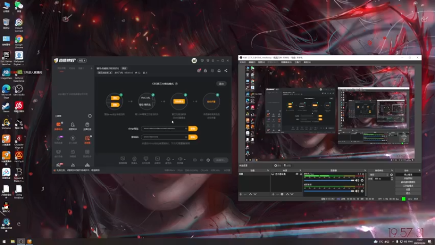Select first tab in streaming app left panel
The image size is (435, 245).
click(61, 69)
